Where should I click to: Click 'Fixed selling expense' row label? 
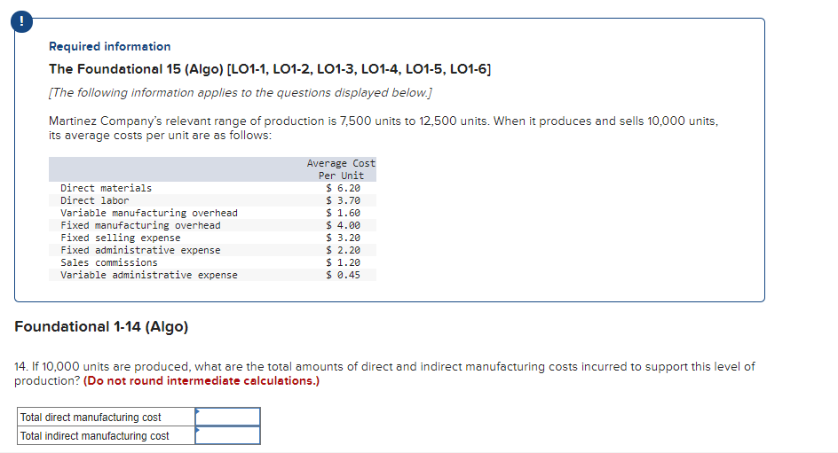click(120, 238)
